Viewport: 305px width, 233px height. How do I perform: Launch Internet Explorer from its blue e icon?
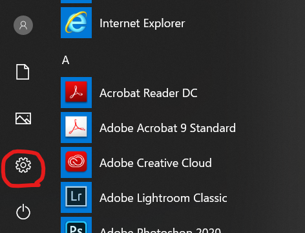[x=76, y=23]
